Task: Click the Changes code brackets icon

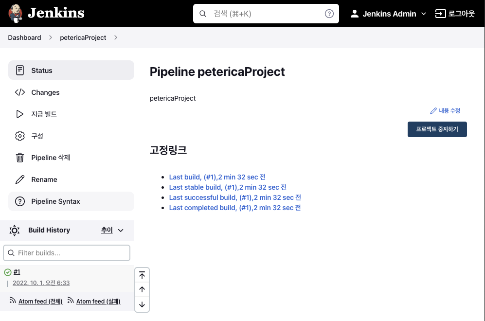Action: (20, 92)
